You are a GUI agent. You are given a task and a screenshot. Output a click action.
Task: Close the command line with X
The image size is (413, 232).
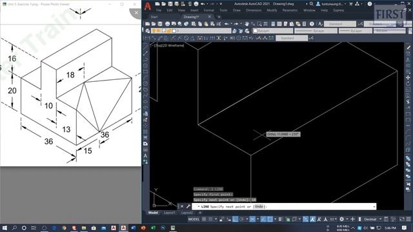(x=182, y=206)
